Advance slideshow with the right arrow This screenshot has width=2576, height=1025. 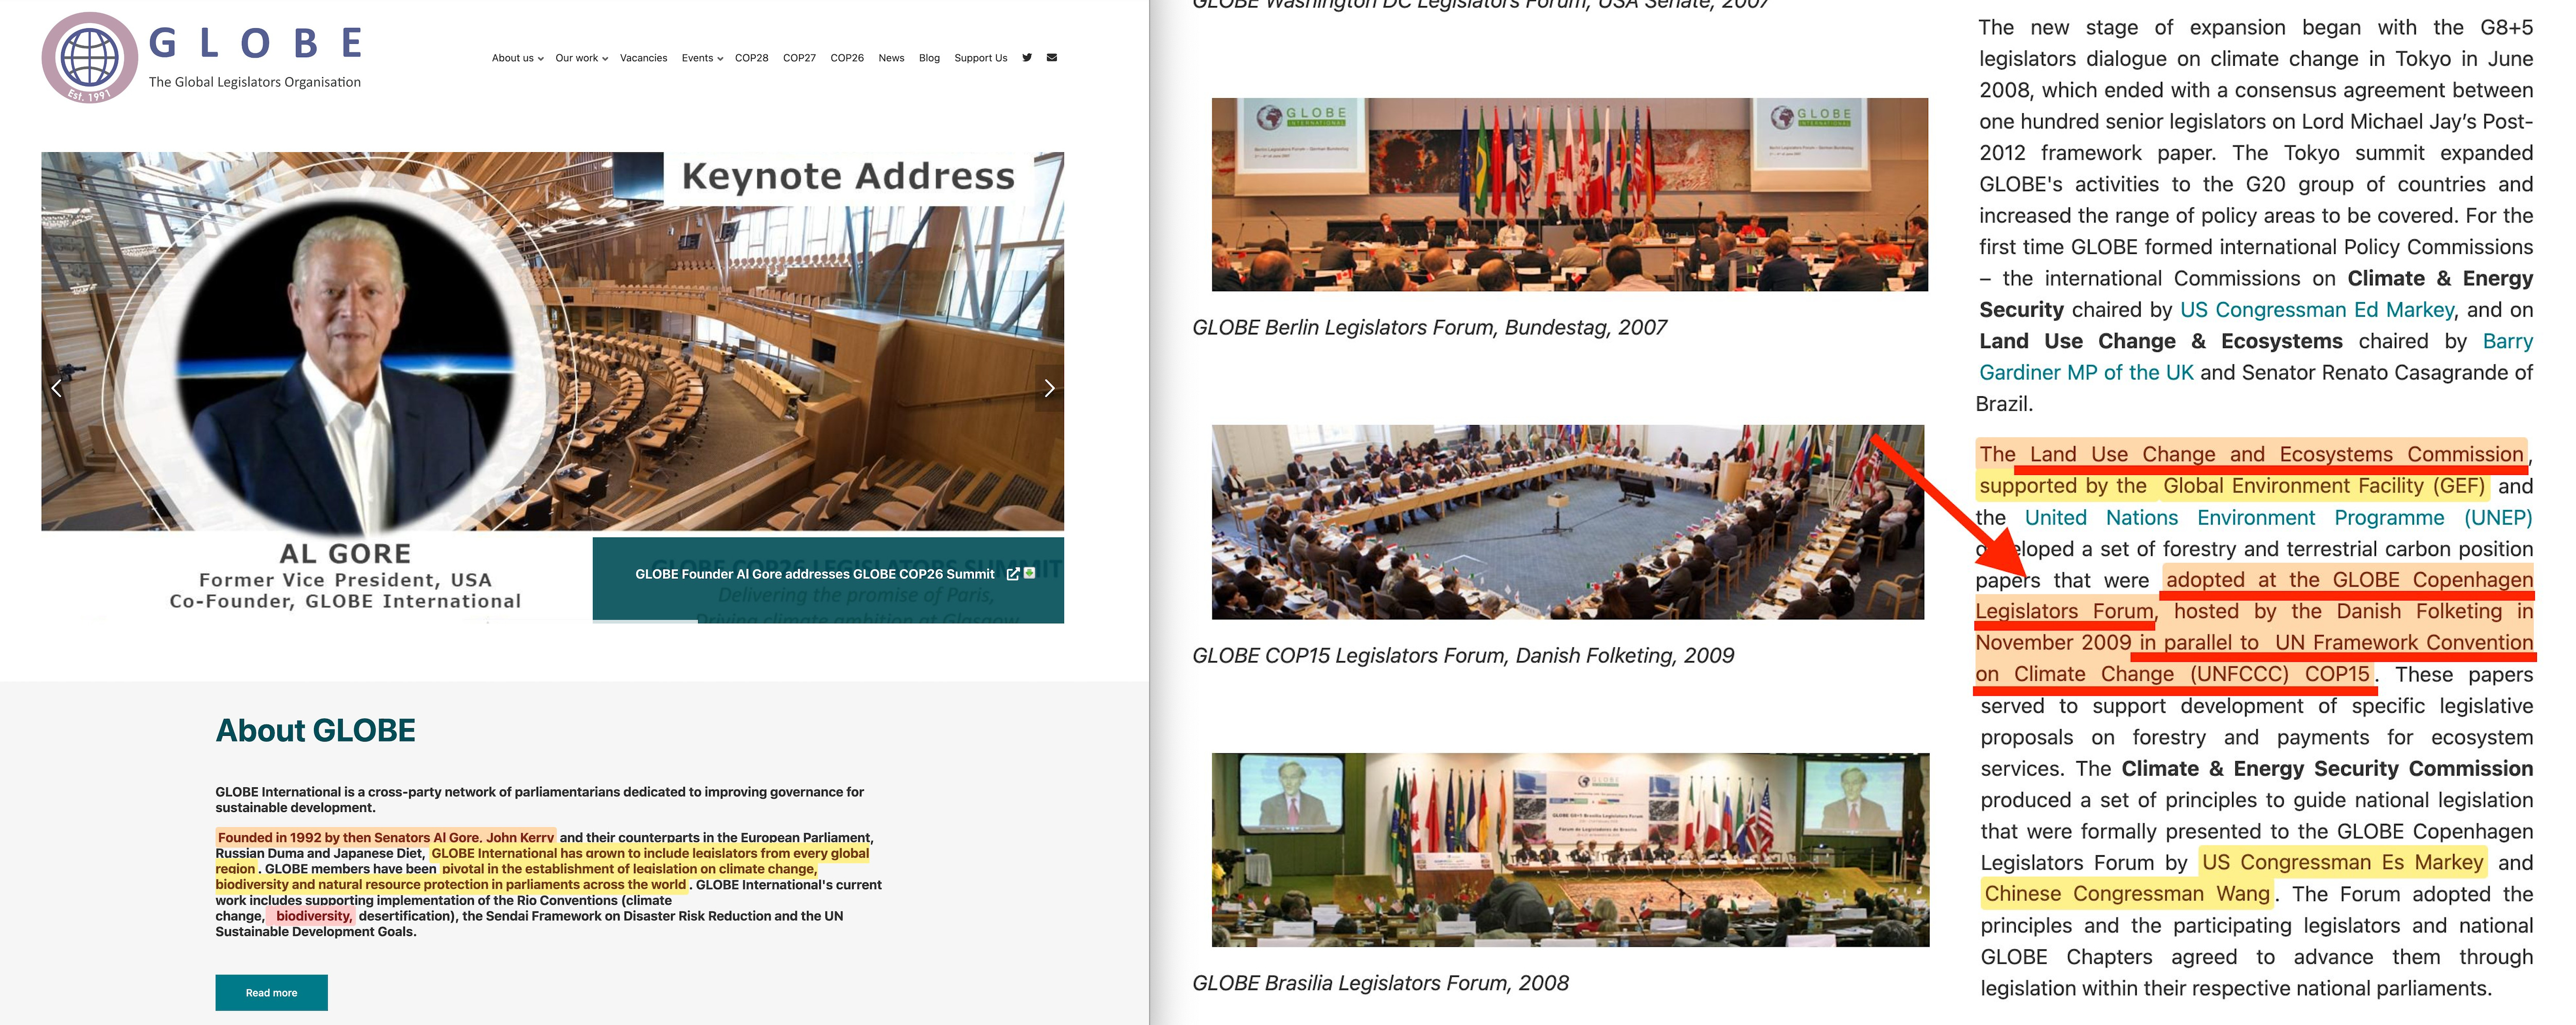(1049, 388)
